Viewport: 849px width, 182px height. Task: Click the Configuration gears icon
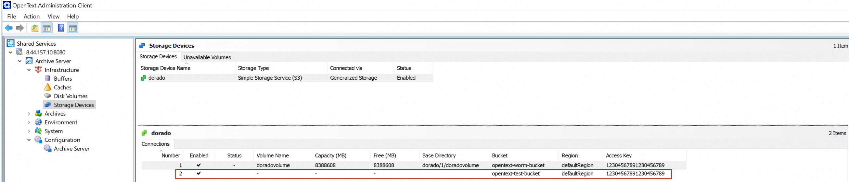(39, 140)
